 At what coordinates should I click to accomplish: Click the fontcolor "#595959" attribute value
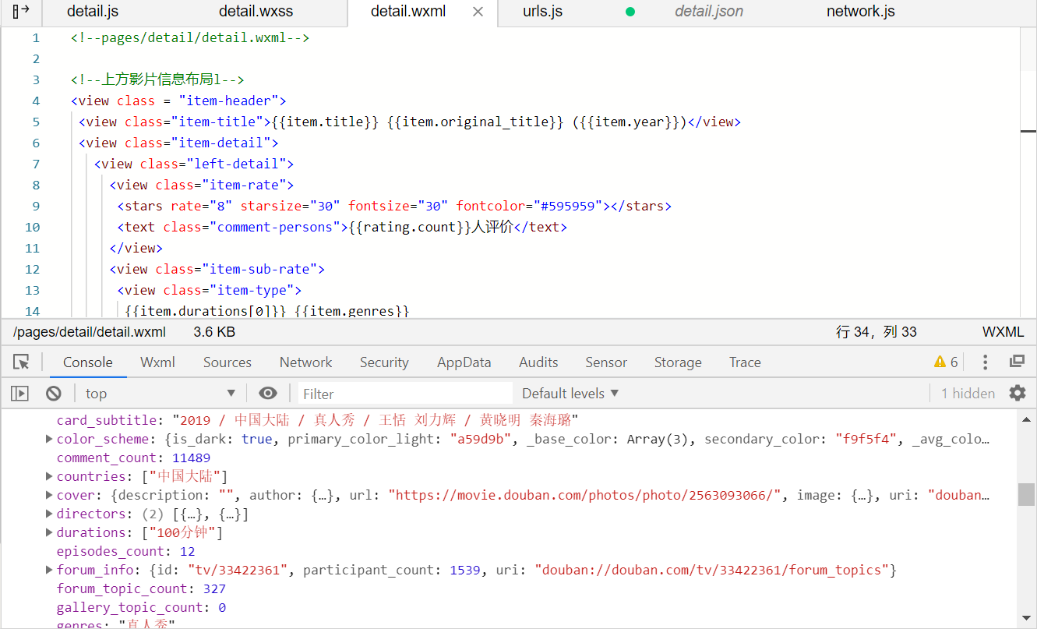[568, 207]
